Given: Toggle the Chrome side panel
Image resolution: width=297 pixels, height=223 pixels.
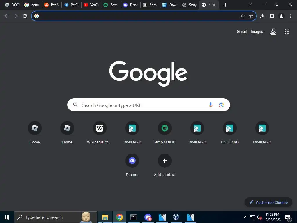Looking at the screenshot, I should pyautogui.click(x=272, y=16).
